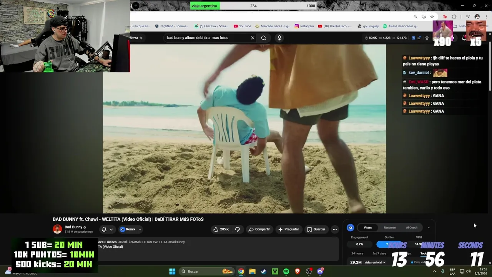The width and height of the screenshot is (492, 277).
Task: Dislike the video with thumbs-down
Action: (238, 229)
